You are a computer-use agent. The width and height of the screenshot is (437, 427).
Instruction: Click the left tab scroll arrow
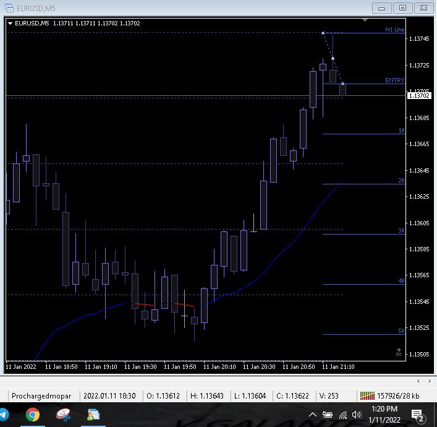click(418, 381)
